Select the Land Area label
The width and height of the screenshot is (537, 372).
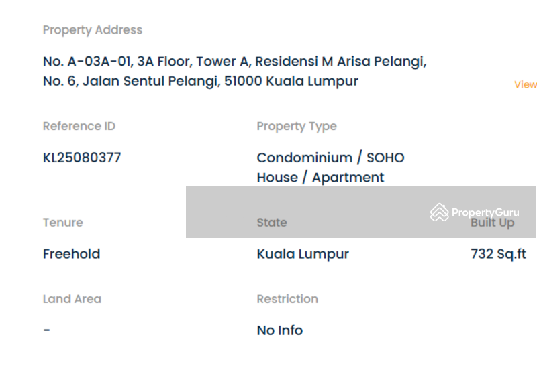(72, 299)
